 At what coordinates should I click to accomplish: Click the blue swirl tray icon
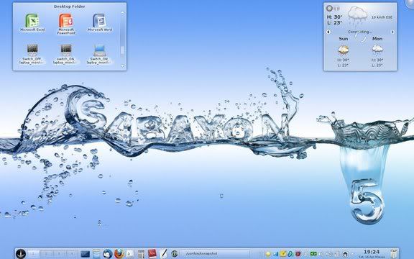290,254
